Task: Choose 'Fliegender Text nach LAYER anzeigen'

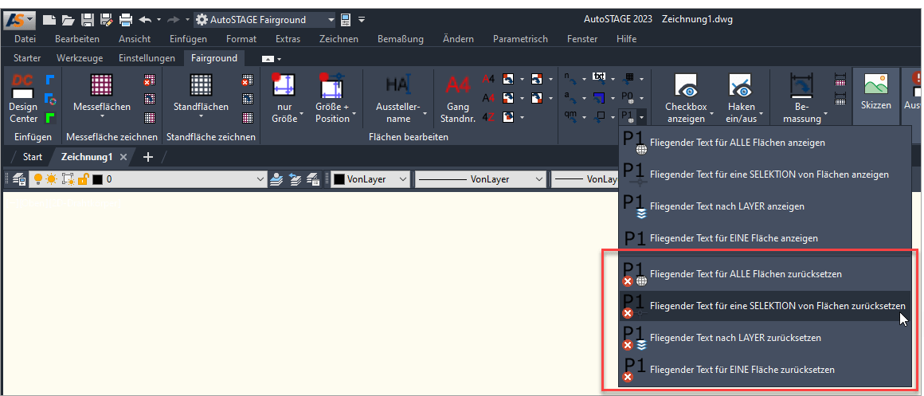Action: coord(765,206)
